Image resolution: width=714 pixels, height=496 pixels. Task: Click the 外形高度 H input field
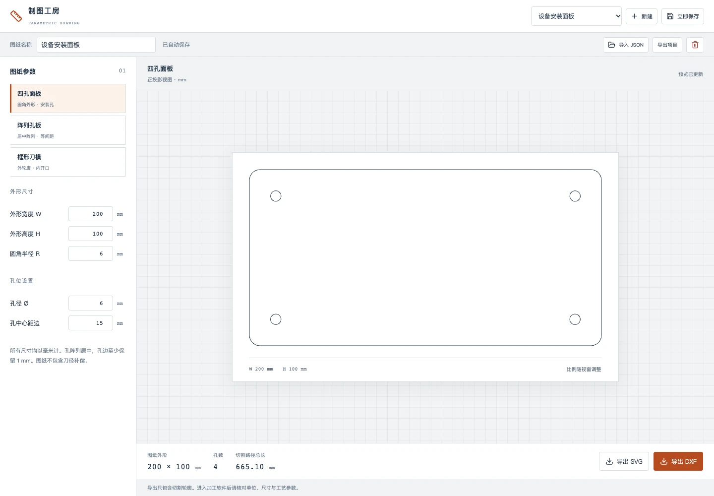[91, 234]
